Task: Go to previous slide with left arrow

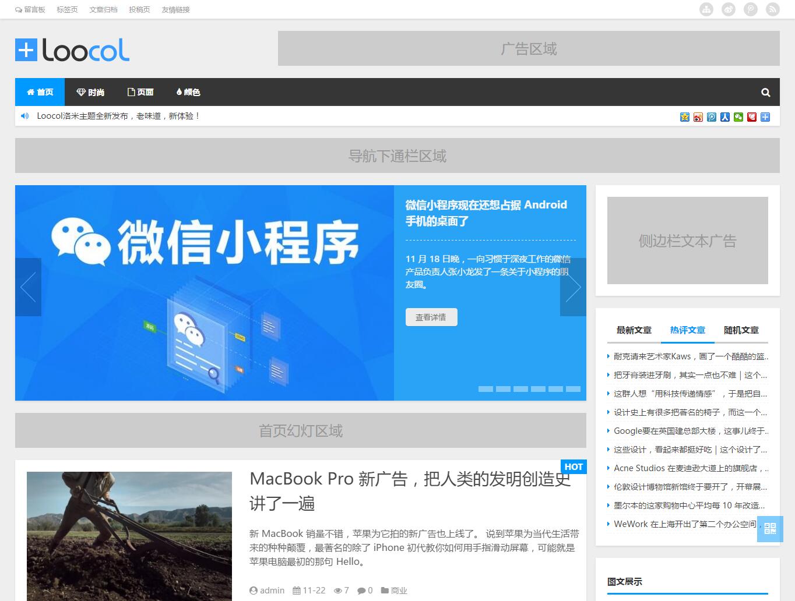Action: [28, 287]
